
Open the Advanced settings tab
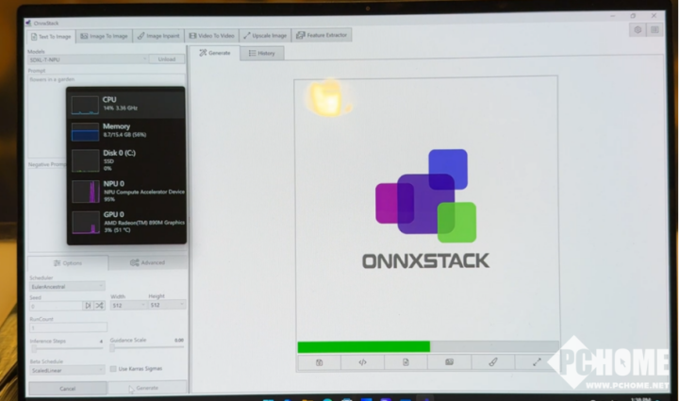coord(148,262)
